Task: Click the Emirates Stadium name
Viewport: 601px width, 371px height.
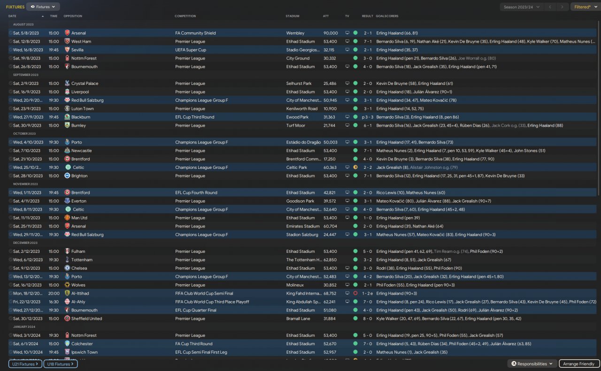Action: (x=302, y=227)
